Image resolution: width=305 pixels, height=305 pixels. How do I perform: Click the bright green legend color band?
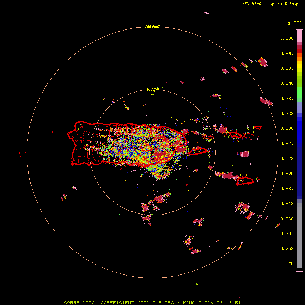[299, 93]
